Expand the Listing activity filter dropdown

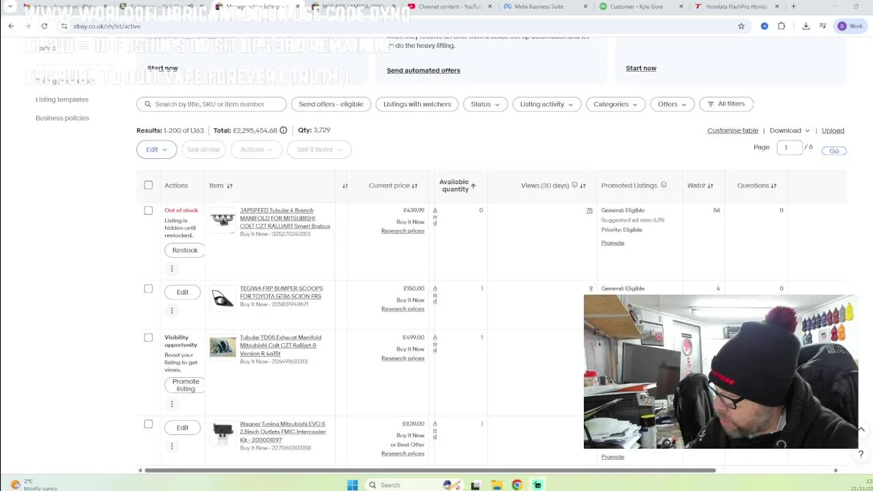pos(546,104)
